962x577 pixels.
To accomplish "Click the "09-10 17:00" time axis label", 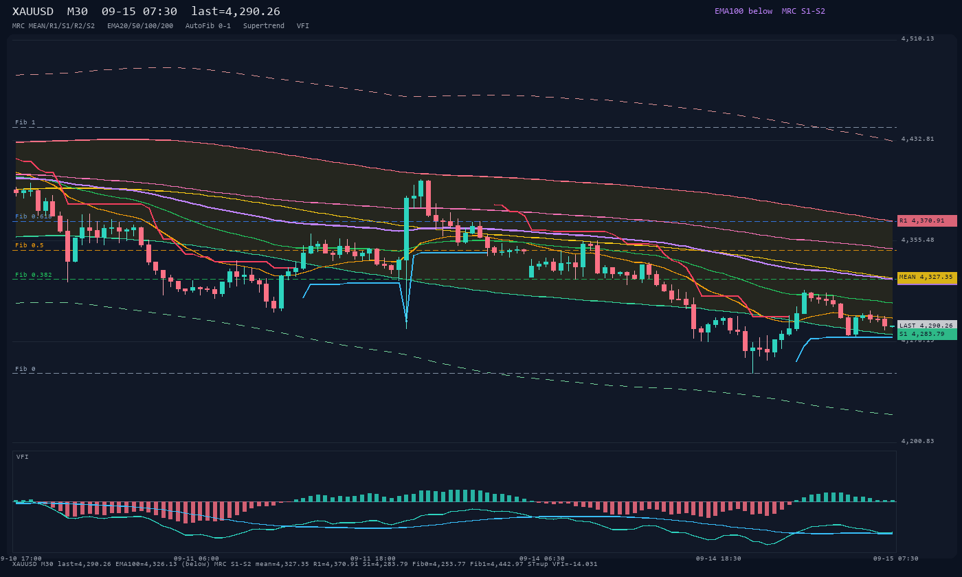I will pos(21,558).
